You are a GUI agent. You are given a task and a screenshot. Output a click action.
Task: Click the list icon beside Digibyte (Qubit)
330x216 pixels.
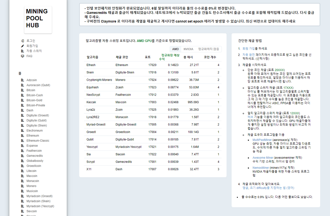(22, 120)
